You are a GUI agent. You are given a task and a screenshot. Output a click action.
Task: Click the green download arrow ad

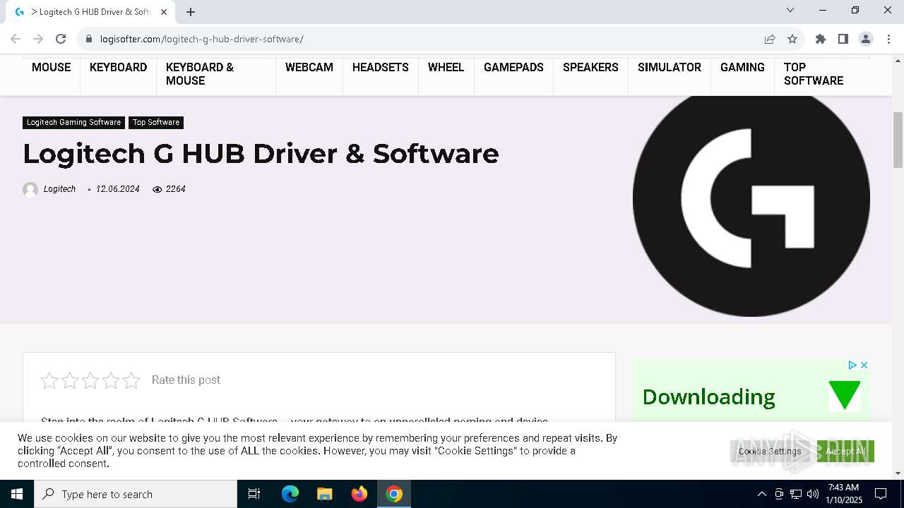(845, 395)
